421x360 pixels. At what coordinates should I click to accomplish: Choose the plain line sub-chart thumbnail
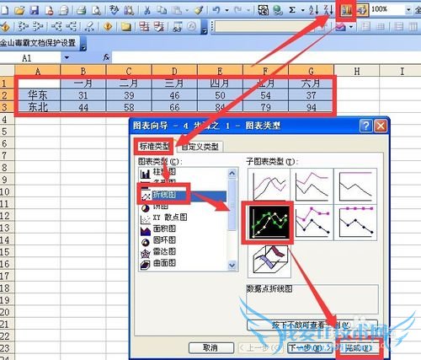point(269,185)
